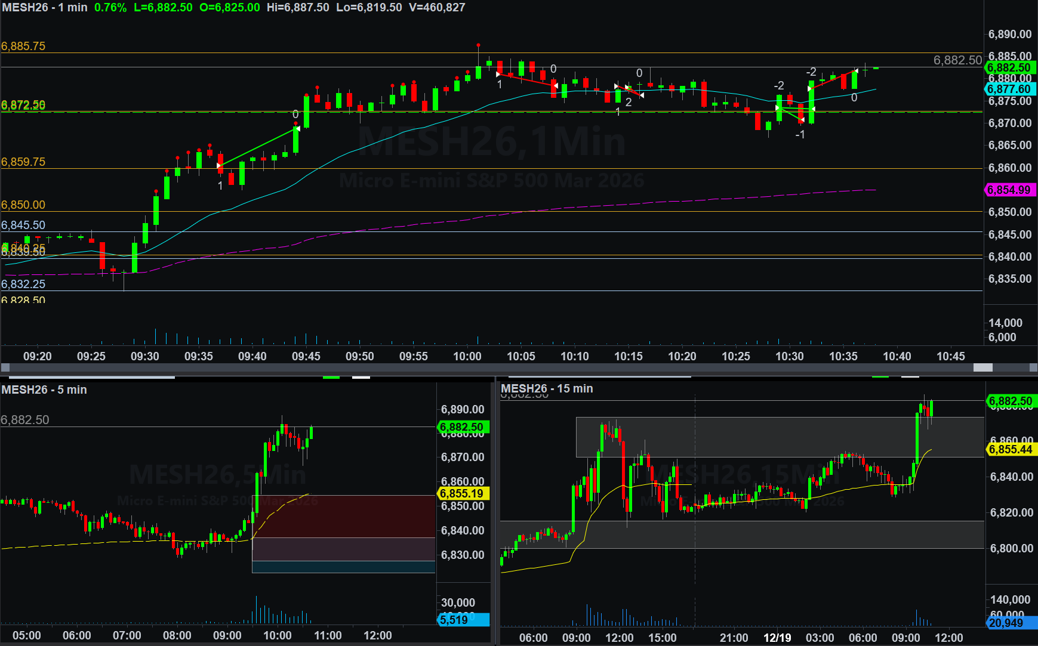Click the blue 5,519 volume tag
Viewport: 1038px width, 646px height.
(463, 620)
